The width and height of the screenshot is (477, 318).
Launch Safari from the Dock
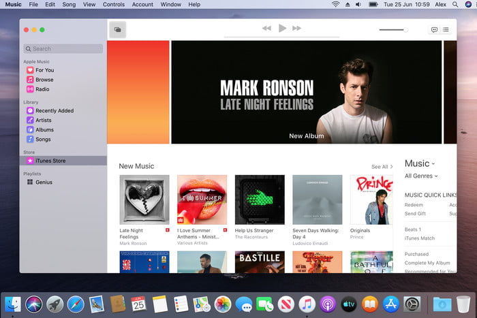pyautogui.click(x=76, y=304)
